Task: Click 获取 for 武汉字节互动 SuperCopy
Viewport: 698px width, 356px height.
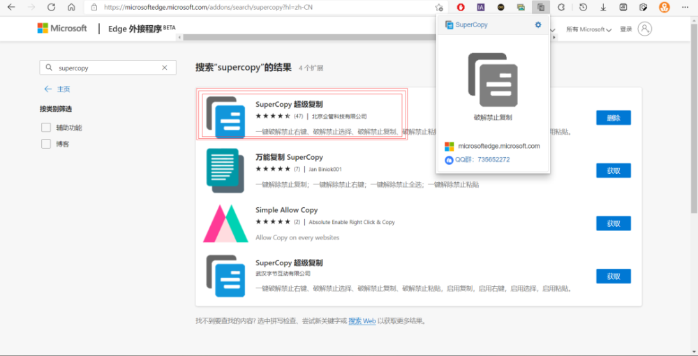Action: tap(614, 276)
